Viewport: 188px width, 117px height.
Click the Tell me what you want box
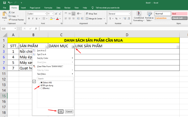107,8
